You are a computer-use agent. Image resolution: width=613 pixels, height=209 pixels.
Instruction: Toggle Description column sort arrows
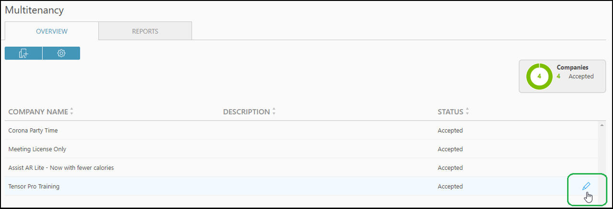click(274, 112)
